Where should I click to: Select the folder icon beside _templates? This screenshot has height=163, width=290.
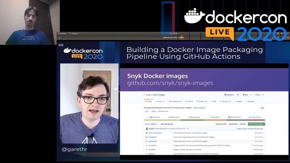pos(147,137)
